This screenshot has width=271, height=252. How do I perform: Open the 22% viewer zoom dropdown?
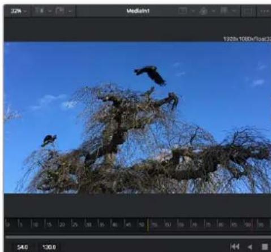(x=16, y=11)
